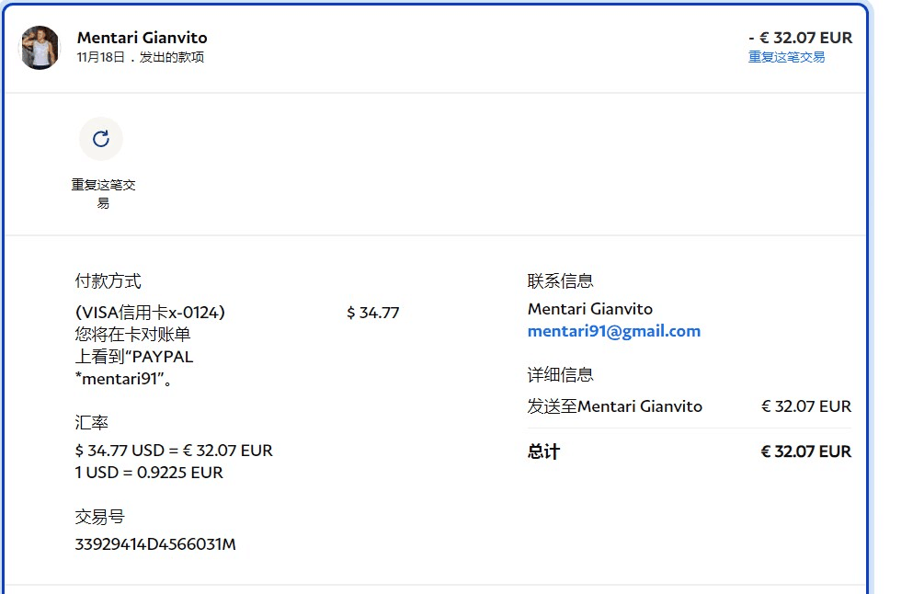Viewport: 924px width, 594px height.
Task: Click the 付款方式 section heading
Action: [108, 281]
